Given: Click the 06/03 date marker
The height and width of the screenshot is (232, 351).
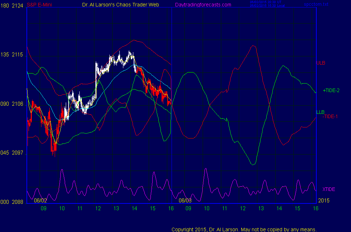Looking at the screenshot, I should click(x=185, y=201).
